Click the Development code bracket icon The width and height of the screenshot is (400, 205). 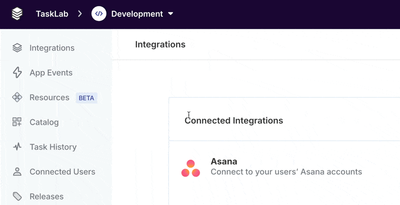pyautogui.click(x=99, y=14)
